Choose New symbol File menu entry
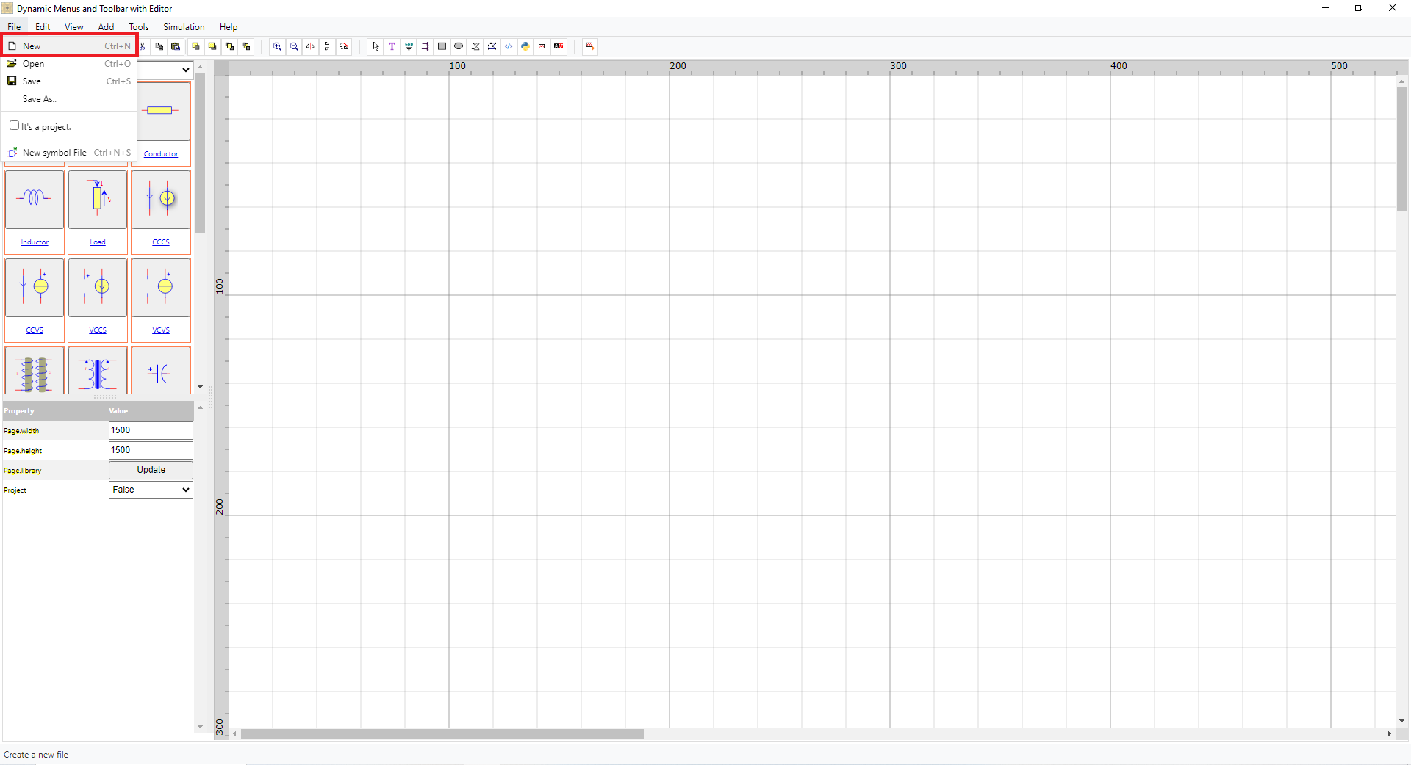The width and height of the screenshot is (1411, 765). pyautogui.click(x=69, y=153)
